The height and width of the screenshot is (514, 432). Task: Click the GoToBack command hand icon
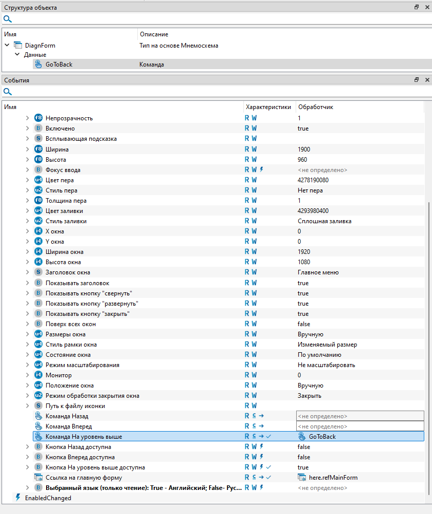(x=38, y=65)
